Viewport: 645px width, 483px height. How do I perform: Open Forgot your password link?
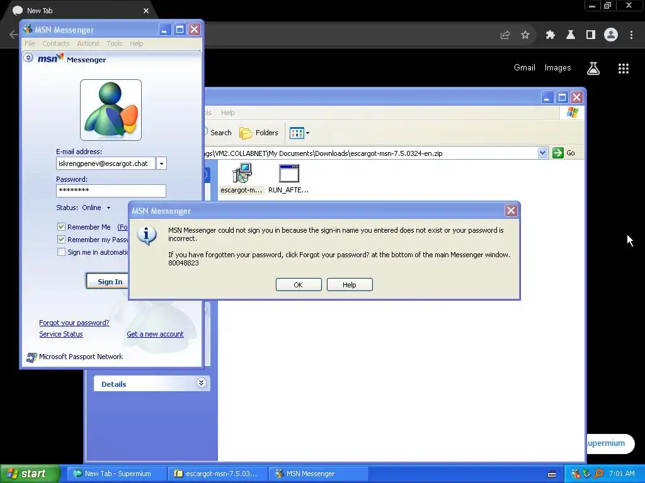(74, 323)
